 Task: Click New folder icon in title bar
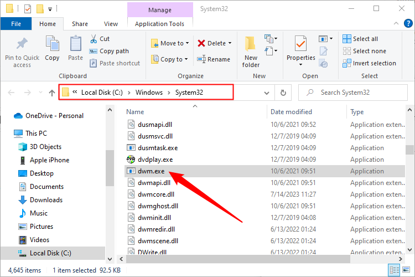coord(40,9)
